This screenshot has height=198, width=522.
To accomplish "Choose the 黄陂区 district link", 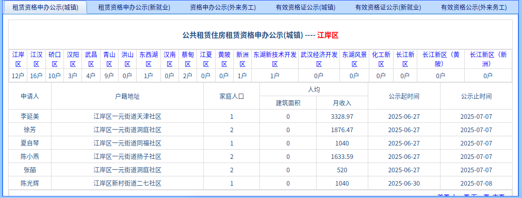I will [x=224, y=59].
